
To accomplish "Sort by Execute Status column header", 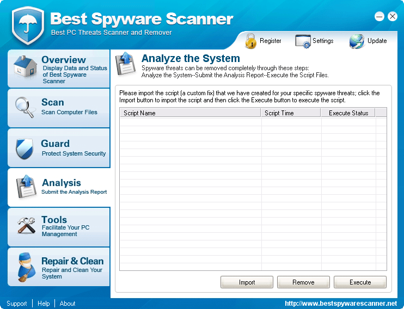I will [x=348, y=113].
